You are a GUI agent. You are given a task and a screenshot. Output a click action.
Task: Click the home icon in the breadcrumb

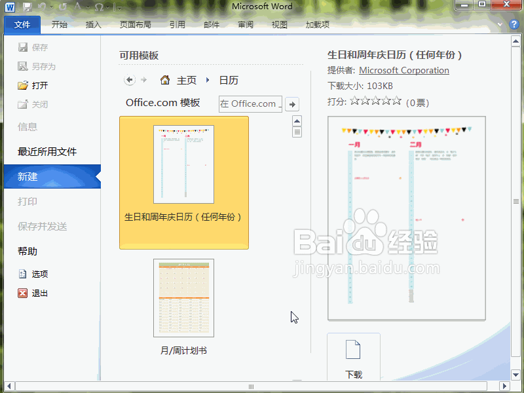(x=165, y=80)
